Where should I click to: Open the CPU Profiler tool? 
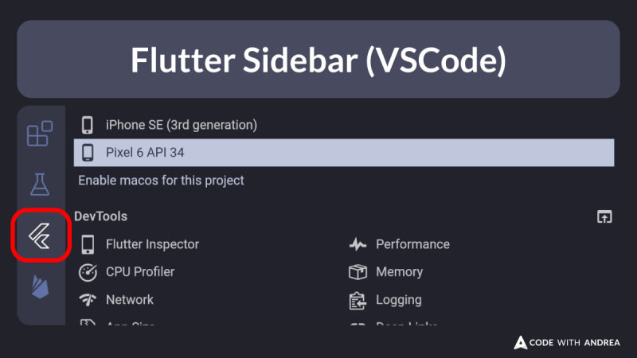tap(140, 272)
